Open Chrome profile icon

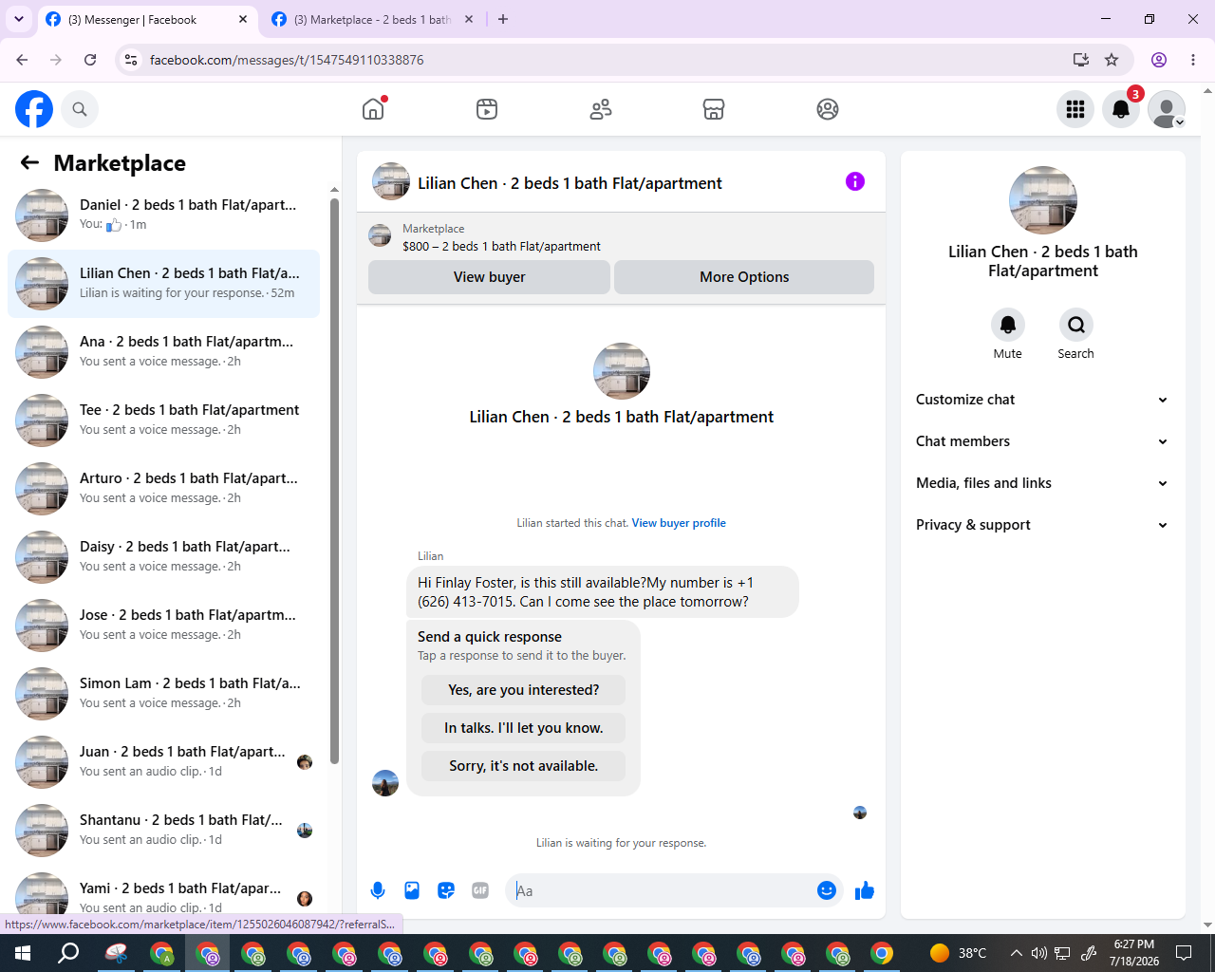(1159, 60)
